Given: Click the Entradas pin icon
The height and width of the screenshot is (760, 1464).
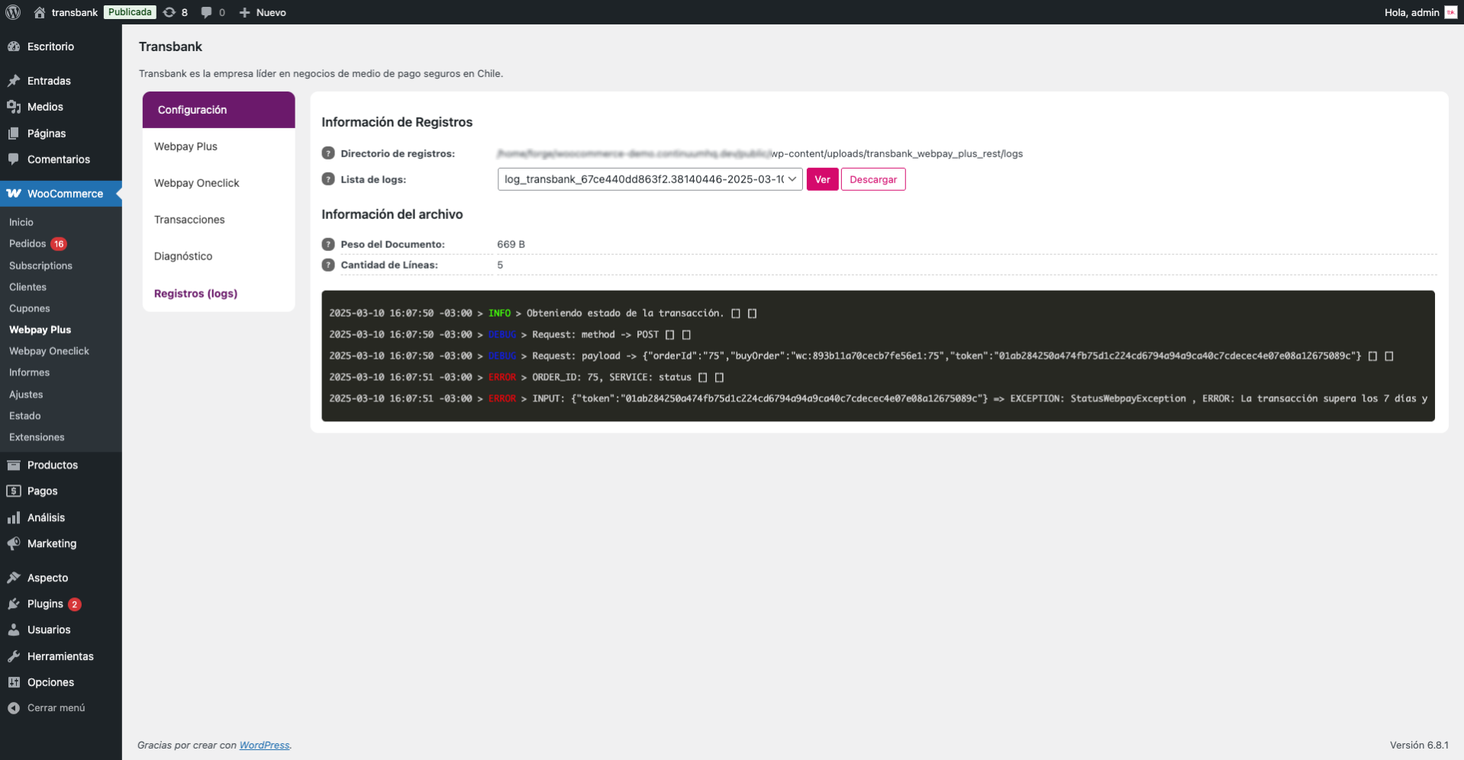Looking at the screenshot, I should click(14, 81).
